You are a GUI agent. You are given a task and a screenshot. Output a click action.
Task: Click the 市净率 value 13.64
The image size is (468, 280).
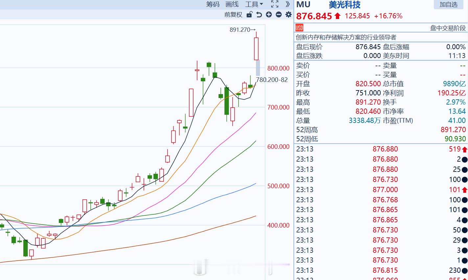457,111
